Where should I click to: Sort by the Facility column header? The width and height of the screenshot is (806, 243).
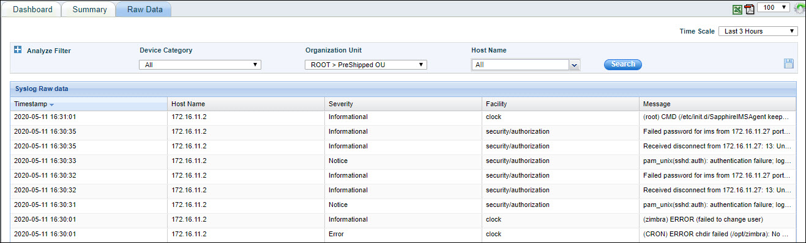tap(561, 104)
